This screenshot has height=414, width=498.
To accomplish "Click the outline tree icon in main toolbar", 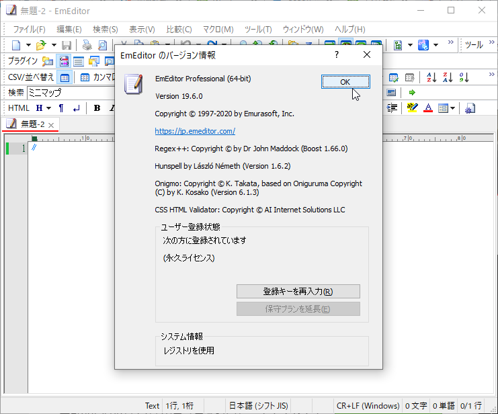I will pos(398,45).
